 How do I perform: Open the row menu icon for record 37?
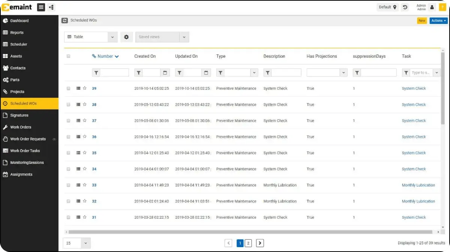78,121
